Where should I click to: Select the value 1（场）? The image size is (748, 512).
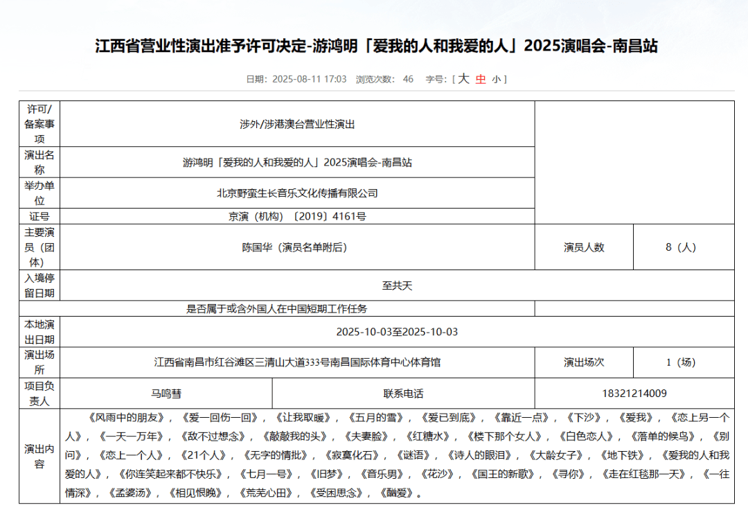click(x=682, y=362)
